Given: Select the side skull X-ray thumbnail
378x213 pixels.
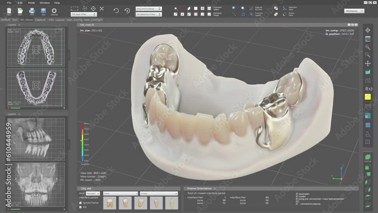Looking at the screenshot, I should tap(36, 139).
